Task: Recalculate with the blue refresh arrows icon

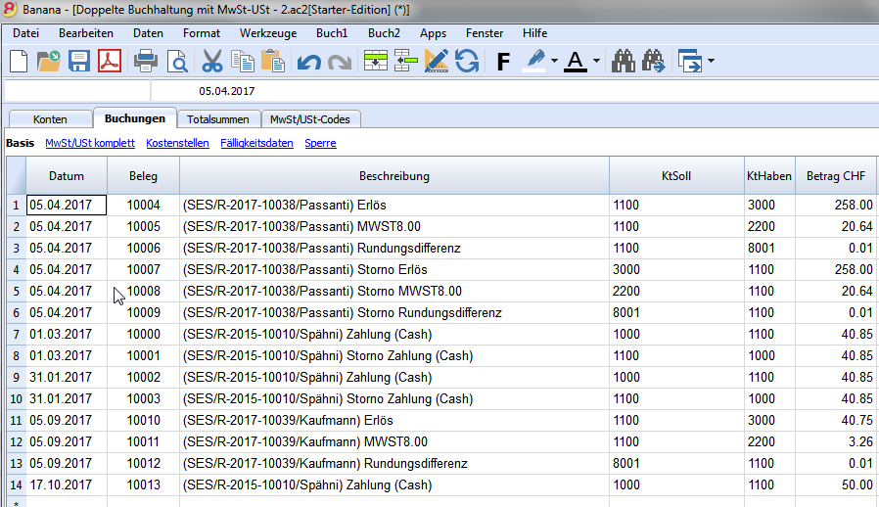Action: click(x=466, y=61)
